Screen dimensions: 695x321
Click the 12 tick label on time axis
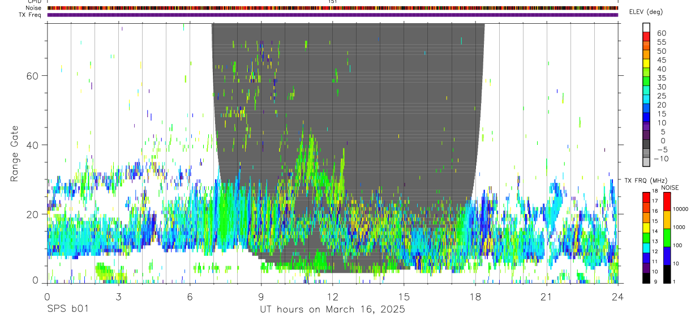pyautogui.click(x=332, y=297)
